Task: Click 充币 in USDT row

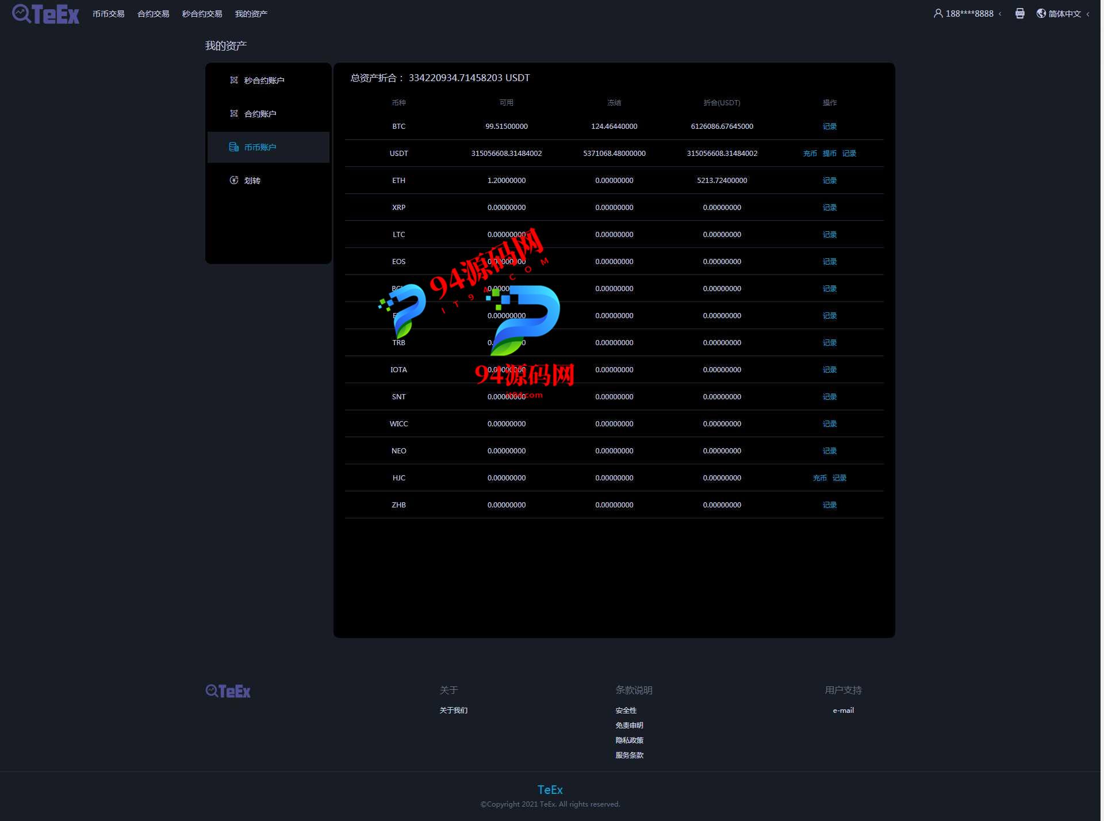Action: [x=810, y=154]
